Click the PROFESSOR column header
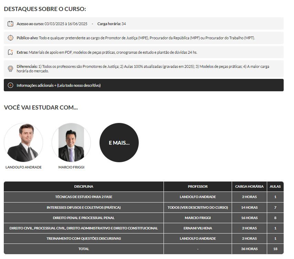The height and width of the screenshot is (259, 294). click(x=198, y=187)
